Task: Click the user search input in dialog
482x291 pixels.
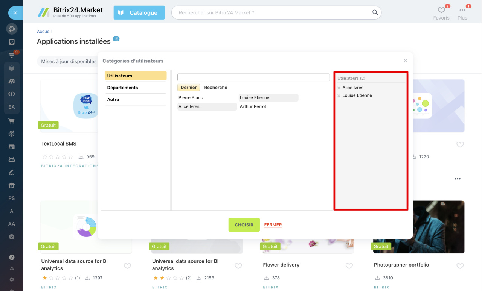Action: [x=253, y=77]
